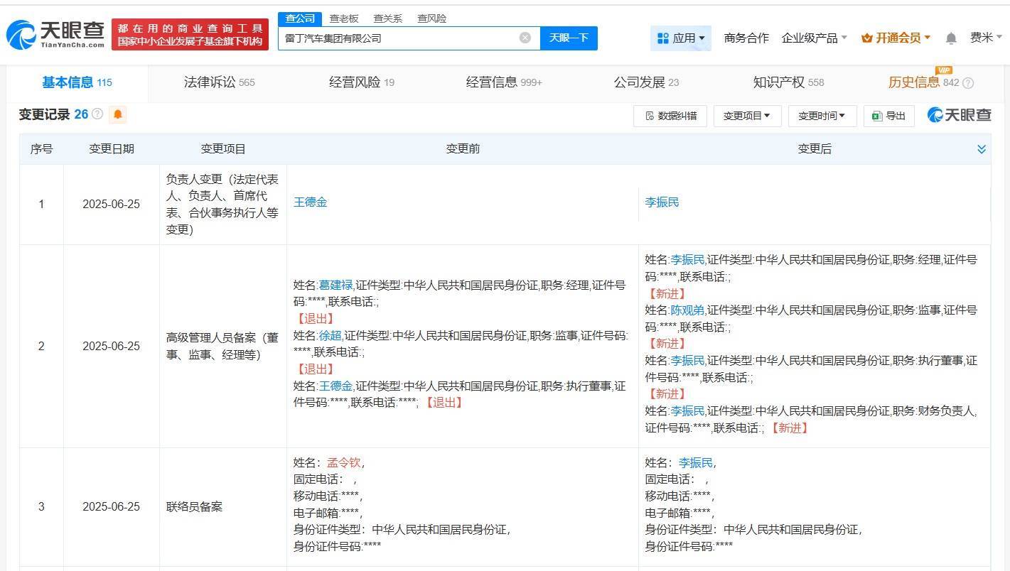Click the 序号 column header
The image size is (1010, 571).
pyautogui.click(x=41, y=149)
